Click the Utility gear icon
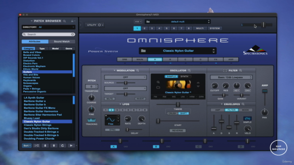Screen dimensions: 294x165 coord(99,25)
